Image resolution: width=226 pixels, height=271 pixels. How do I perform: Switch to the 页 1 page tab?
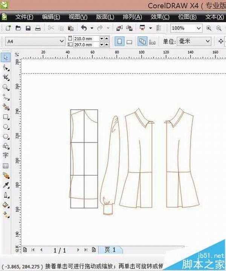(110, 250)
